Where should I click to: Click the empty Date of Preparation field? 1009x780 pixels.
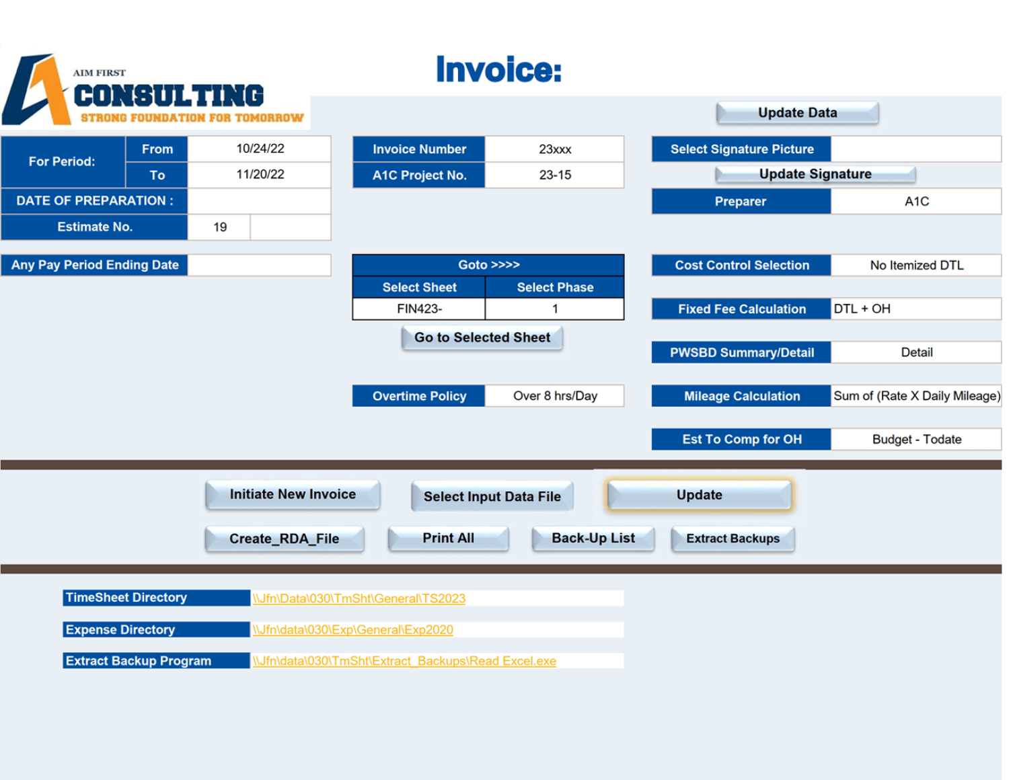pos(259,201)
